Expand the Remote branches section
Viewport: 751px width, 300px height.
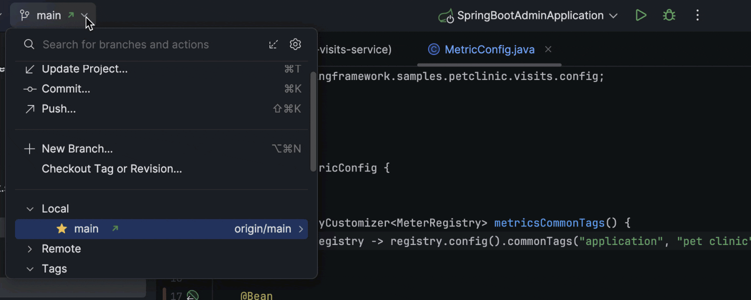tap(29, 248)
